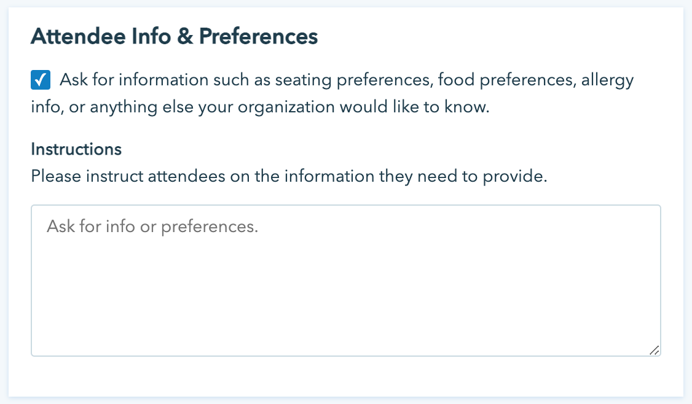
Task: Click the words 'allergy info' in the checkbox label
Action: point(602,80)
